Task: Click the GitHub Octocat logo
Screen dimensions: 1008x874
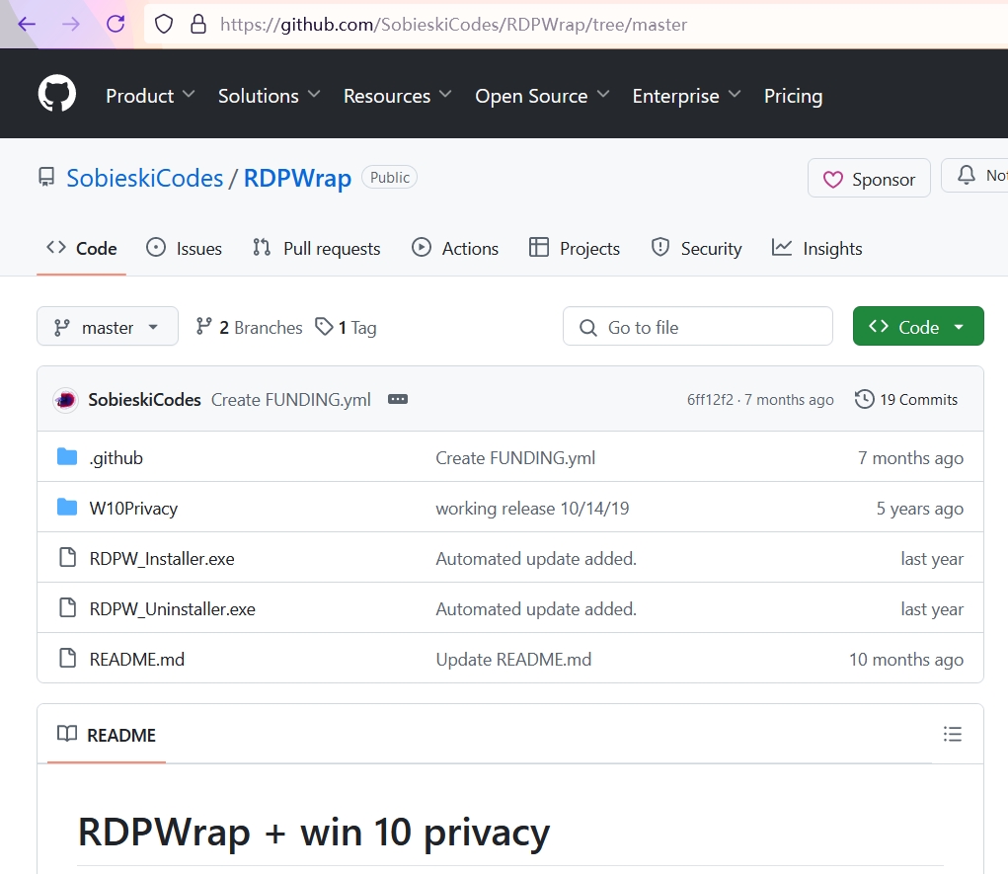Action: (x=57, y=95)
